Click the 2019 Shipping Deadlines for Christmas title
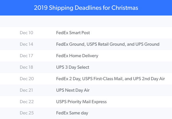The image size is (172, 119). [86, 8]
